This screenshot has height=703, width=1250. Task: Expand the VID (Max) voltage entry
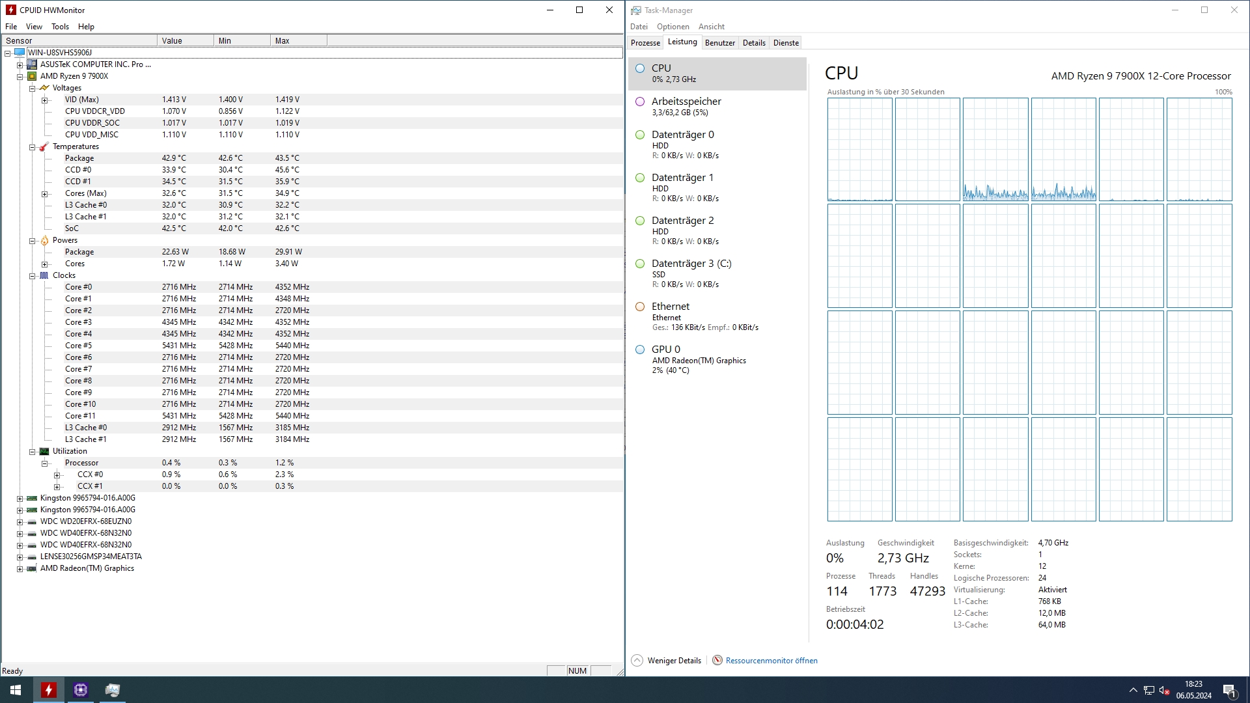(44, 100)
